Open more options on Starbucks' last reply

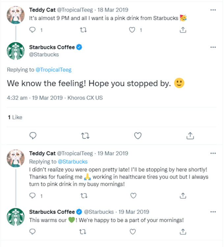click(213, 212)
